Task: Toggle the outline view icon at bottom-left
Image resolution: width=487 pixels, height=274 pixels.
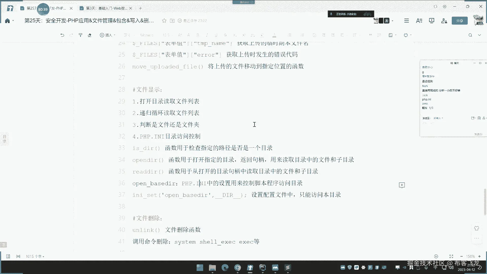Action: [8, 256]
